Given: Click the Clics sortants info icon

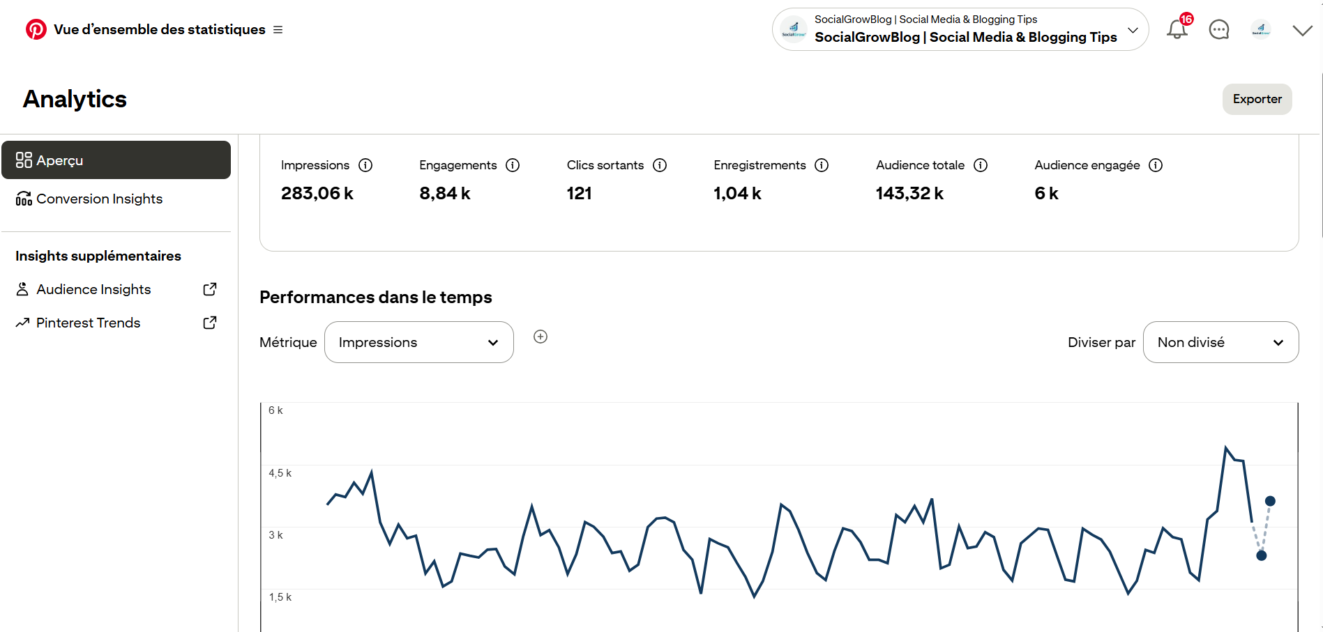Looking at the screenshot, I should pyautogui.click(x=660, y=165).
